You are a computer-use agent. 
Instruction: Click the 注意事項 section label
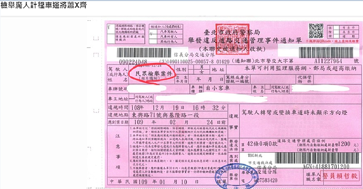click(118, 151)
